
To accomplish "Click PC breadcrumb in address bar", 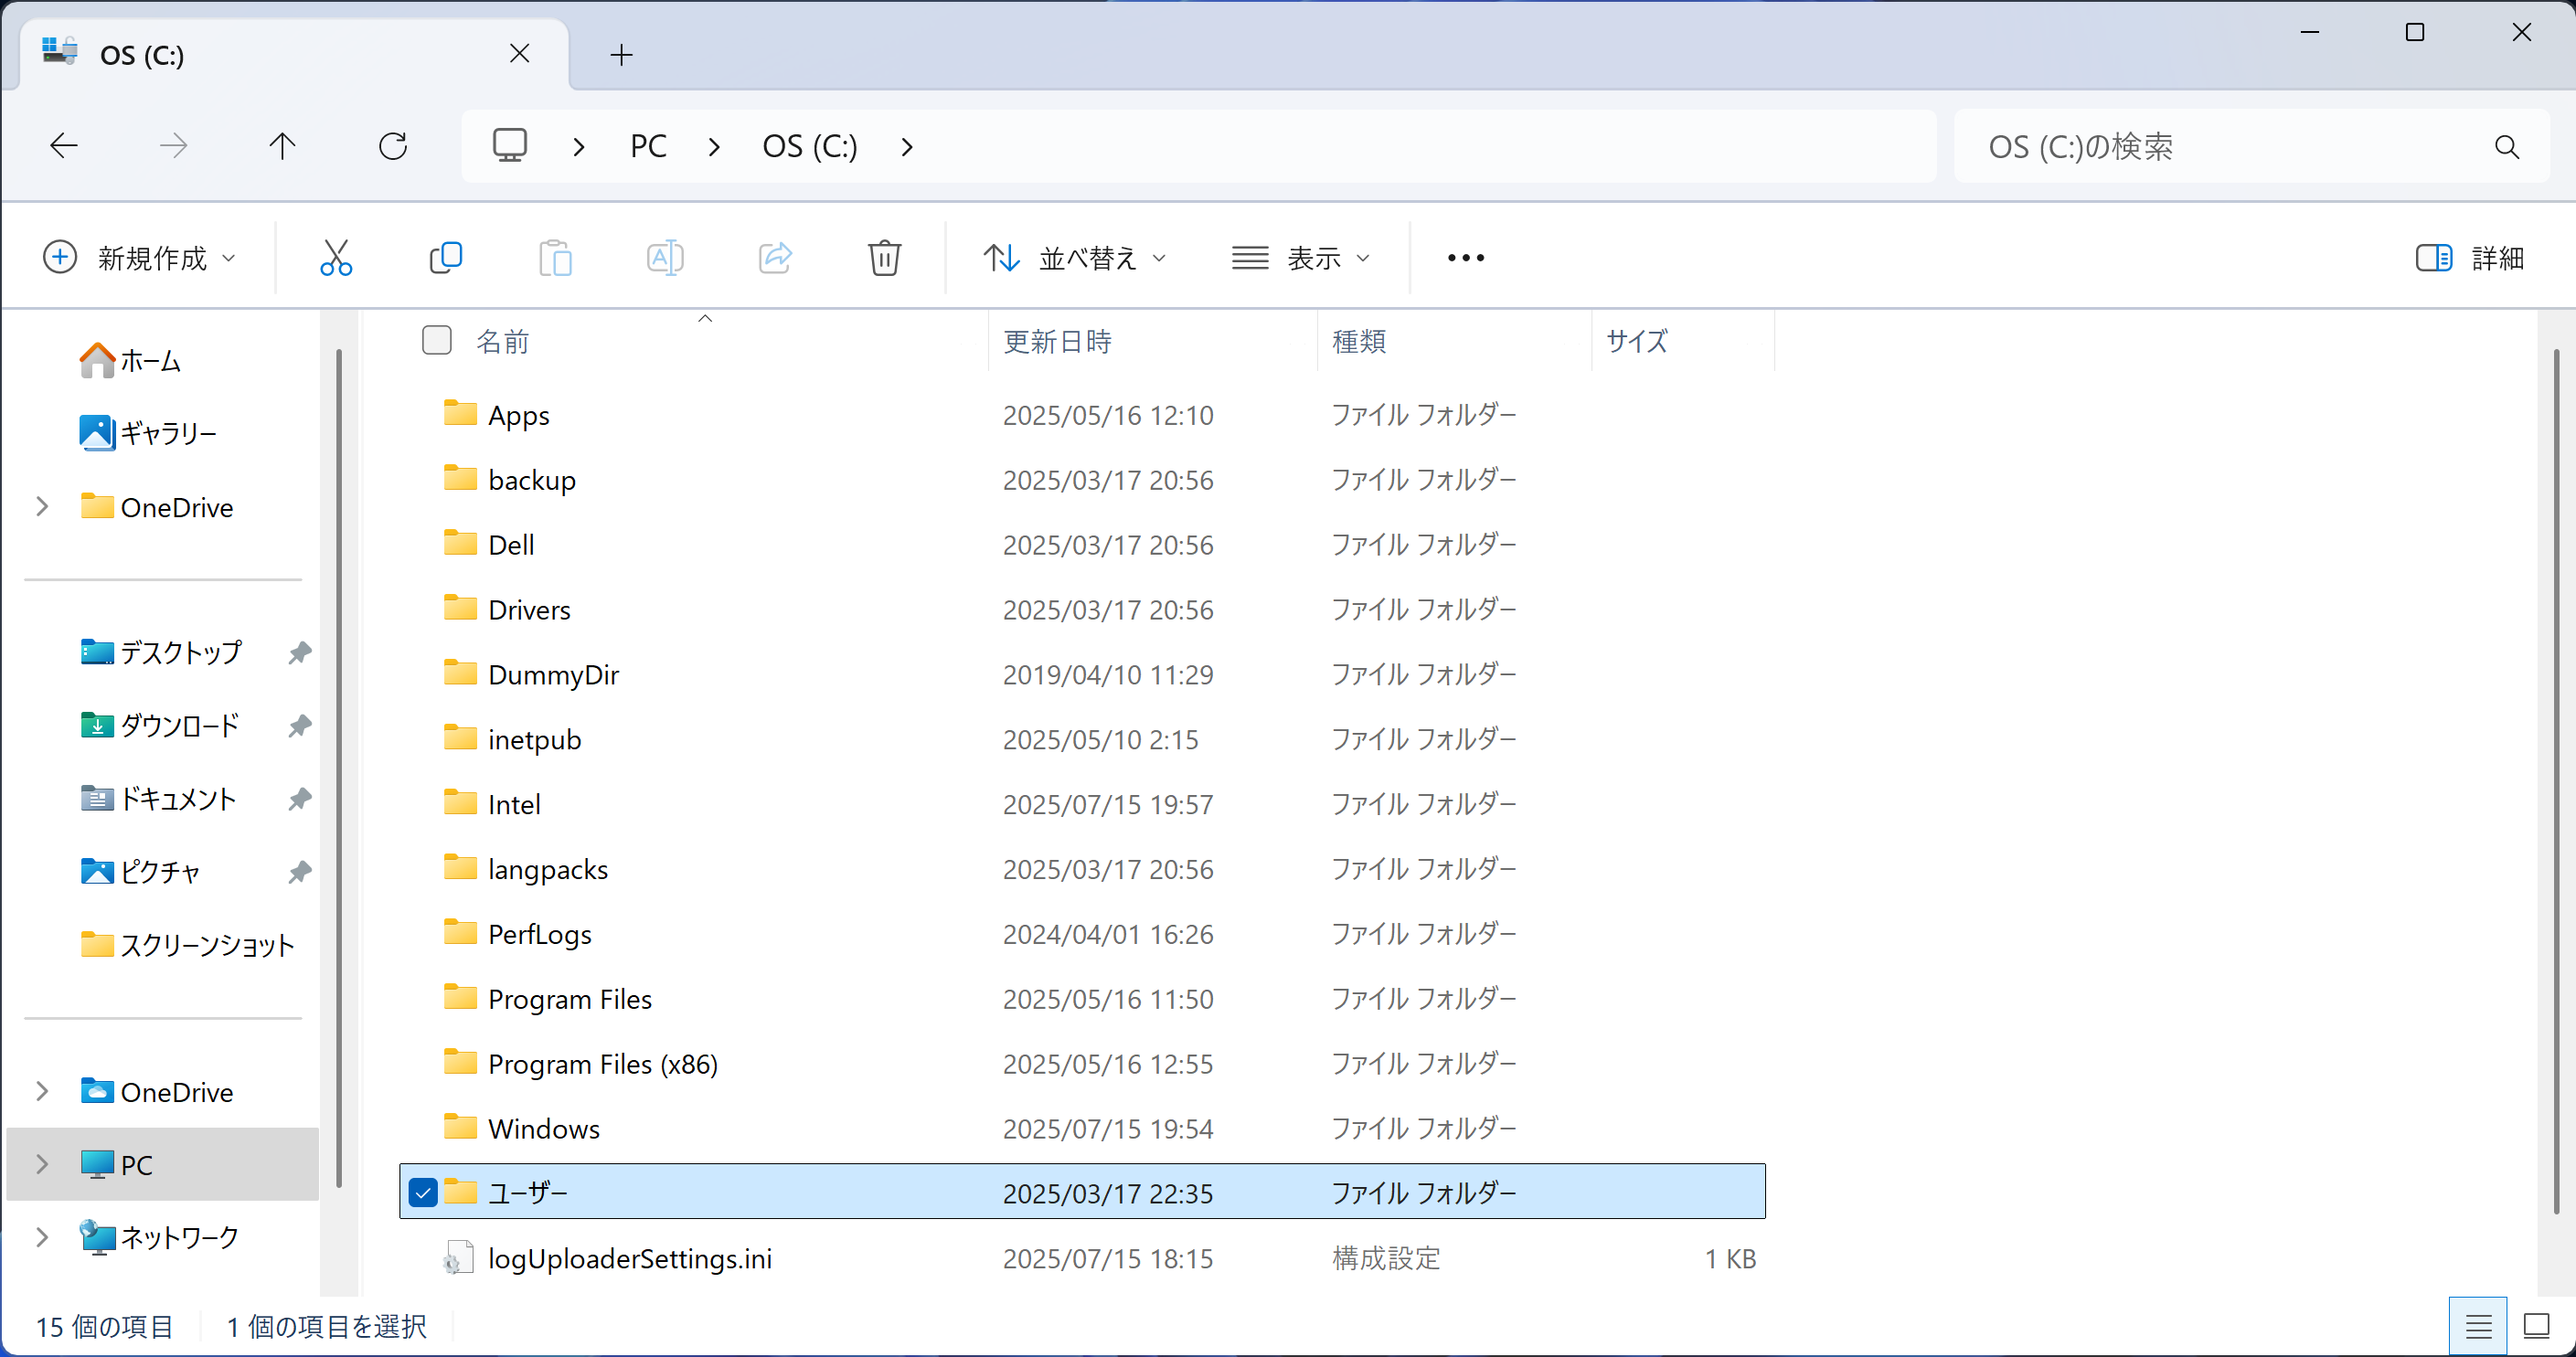I will 648,147.
